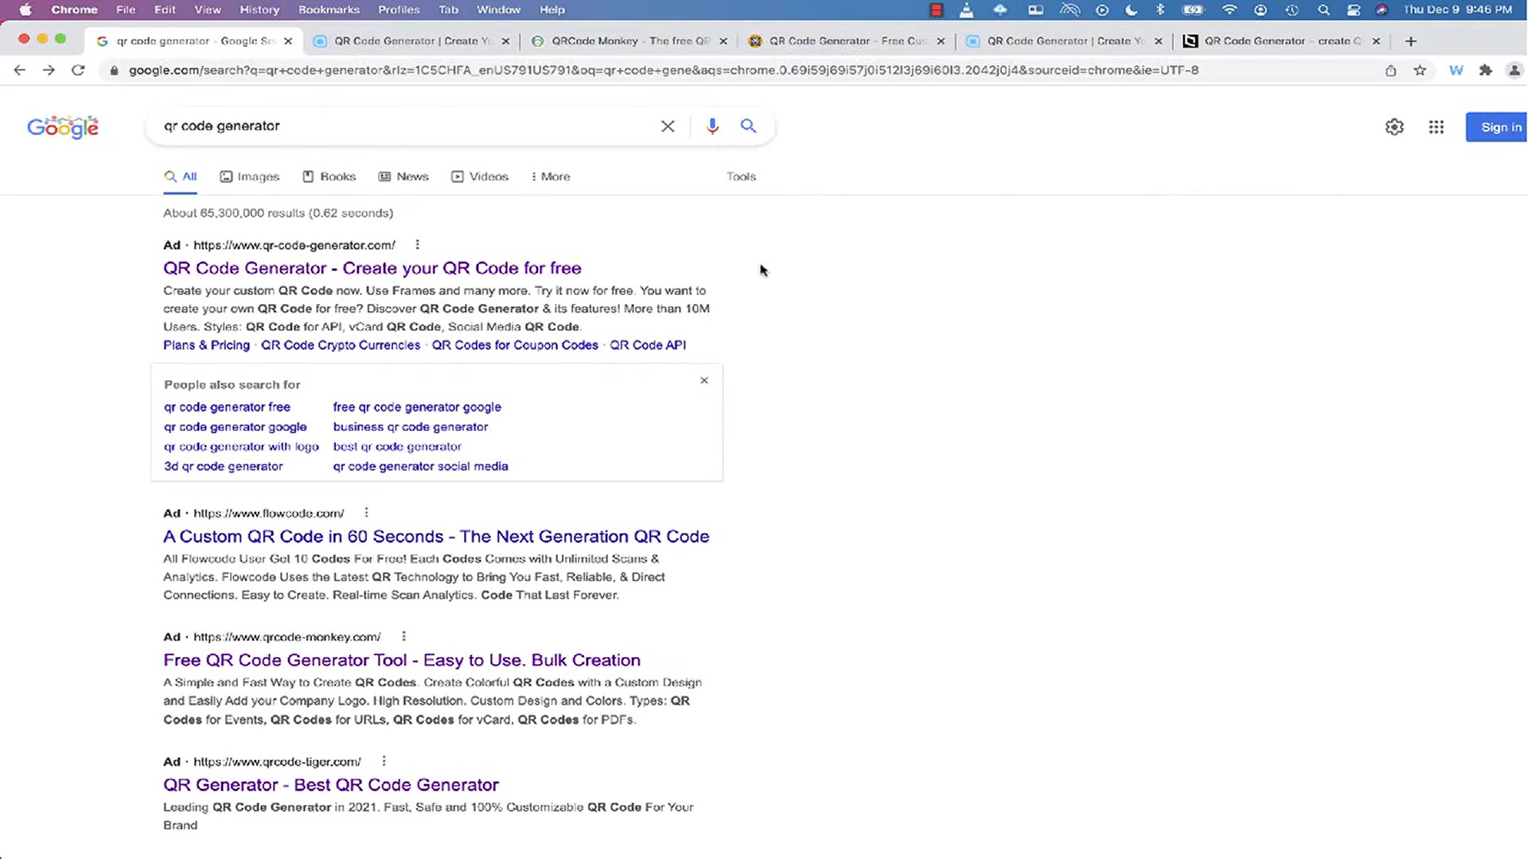The width and height of the screenshot is (1528, 859).
Task: Search for business qr code generator
Action: tap(411, 426)
